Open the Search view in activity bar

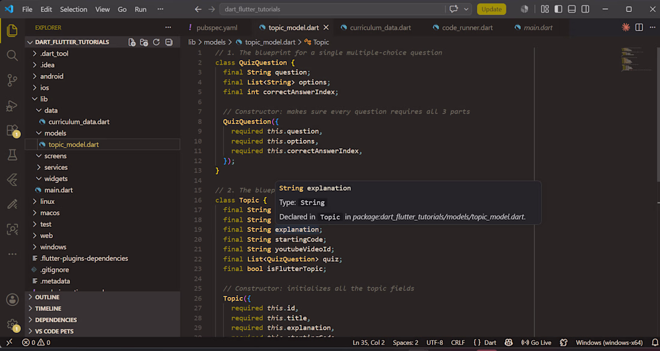[x=12, y=55]
